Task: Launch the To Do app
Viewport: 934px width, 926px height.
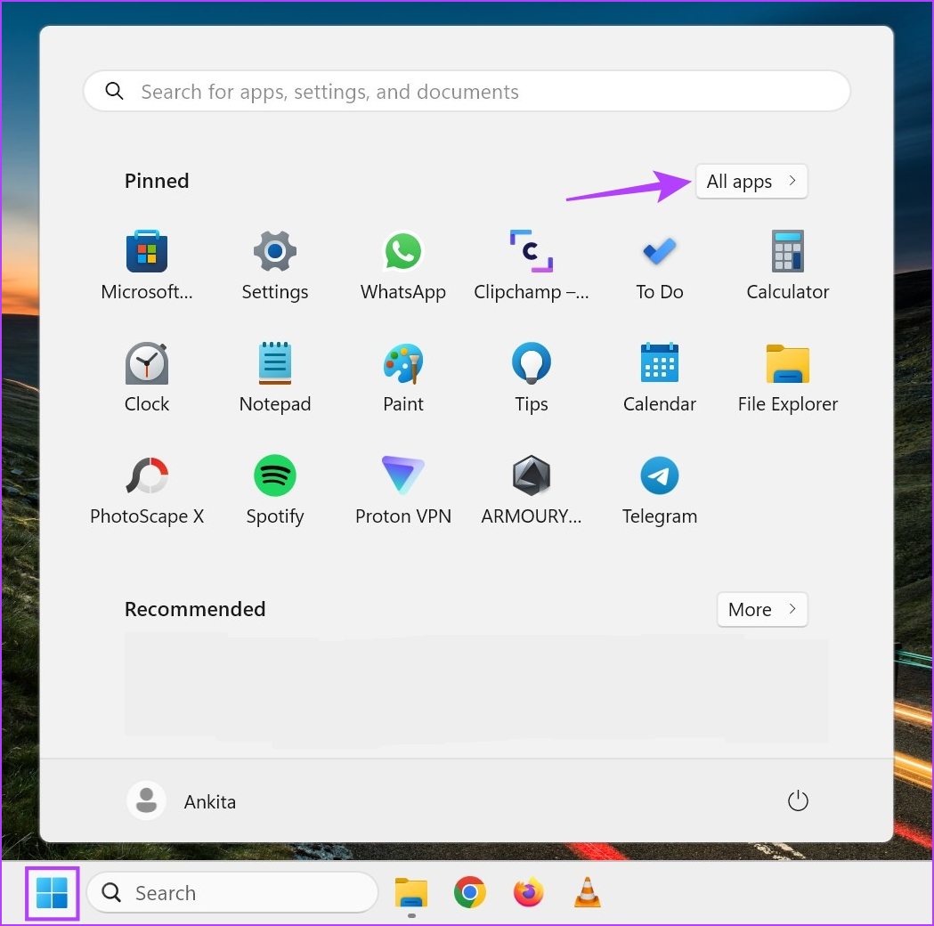Action: (660, 265)
